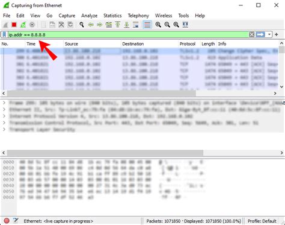Sort packets by the No. column
This screenshot has height=225, width=285.
[x=13, y=44]
